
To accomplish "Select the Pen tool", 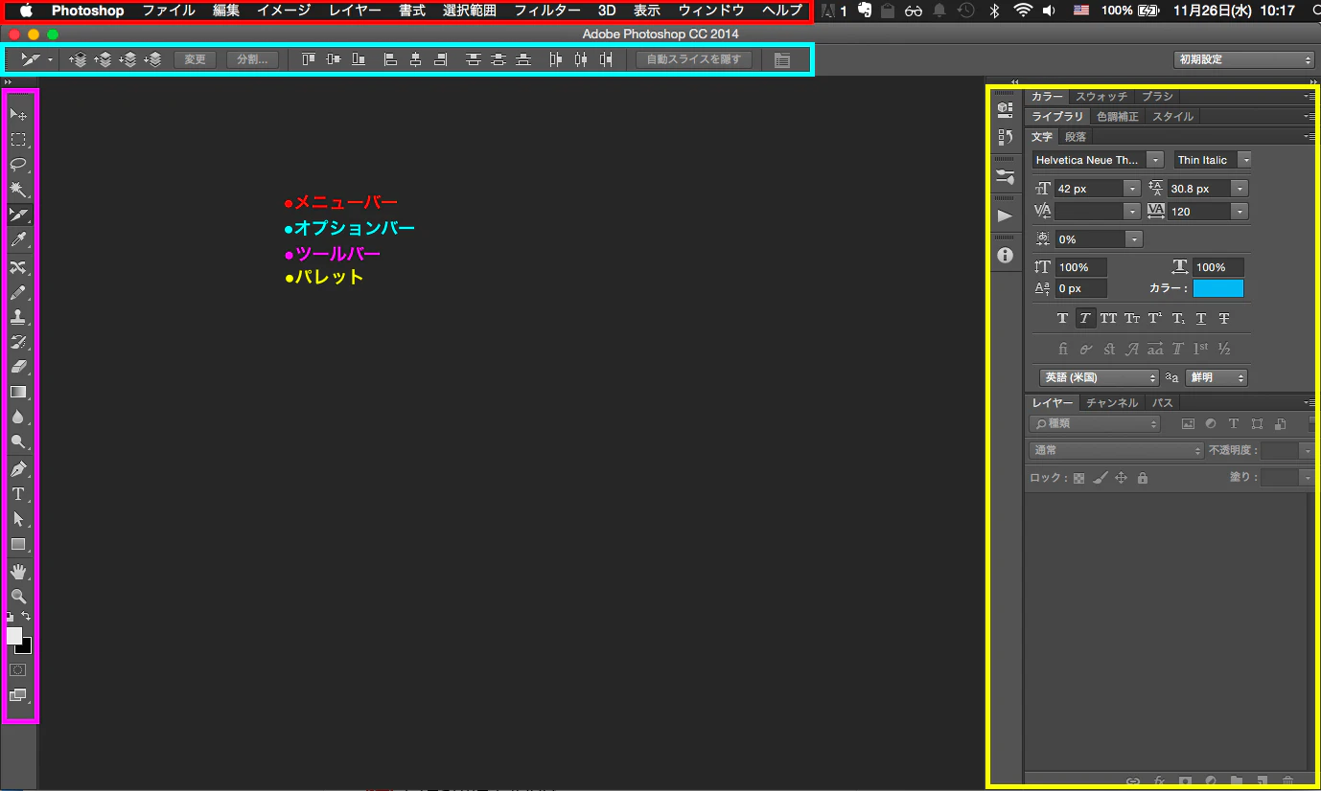I will [18, 469].
